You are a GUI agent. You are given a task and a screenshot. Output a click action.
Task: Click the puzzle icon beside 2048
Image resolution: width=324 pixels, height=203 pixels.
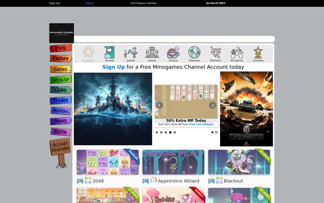[88, 180]
